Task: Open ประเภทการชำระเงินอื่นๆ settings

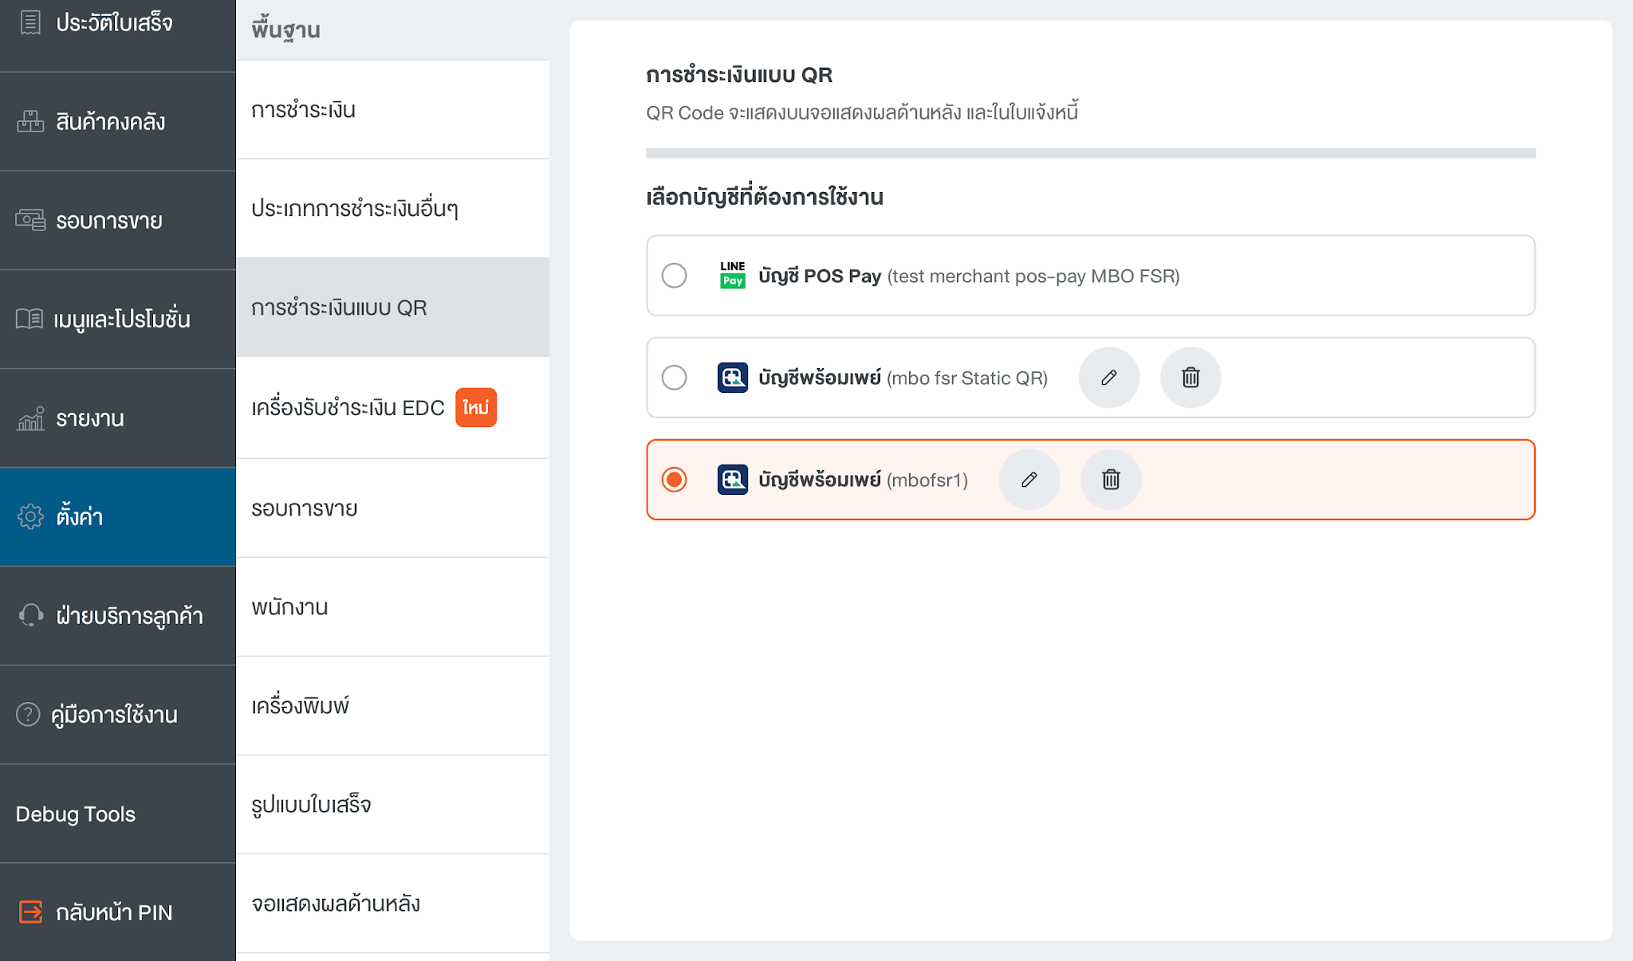Action: tap(392, 209)
